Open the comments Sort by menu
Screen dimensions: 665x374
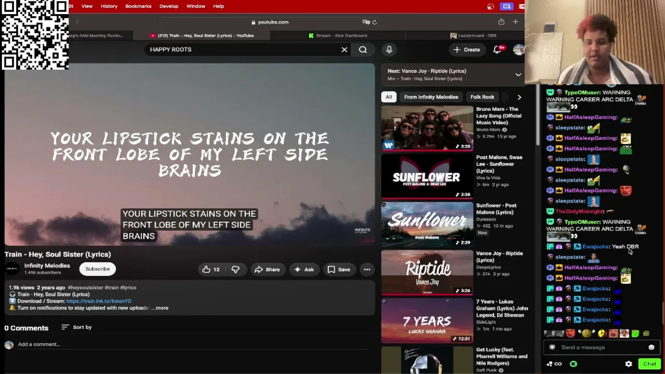coord(76,327)
